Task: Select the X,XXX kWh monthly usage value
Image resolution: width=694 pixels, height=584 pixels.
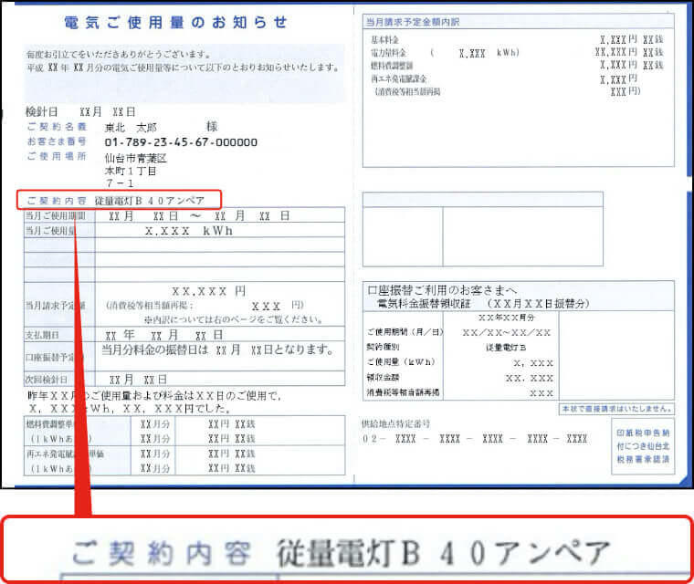Action: pyautogui.click(x=189, y=232)
